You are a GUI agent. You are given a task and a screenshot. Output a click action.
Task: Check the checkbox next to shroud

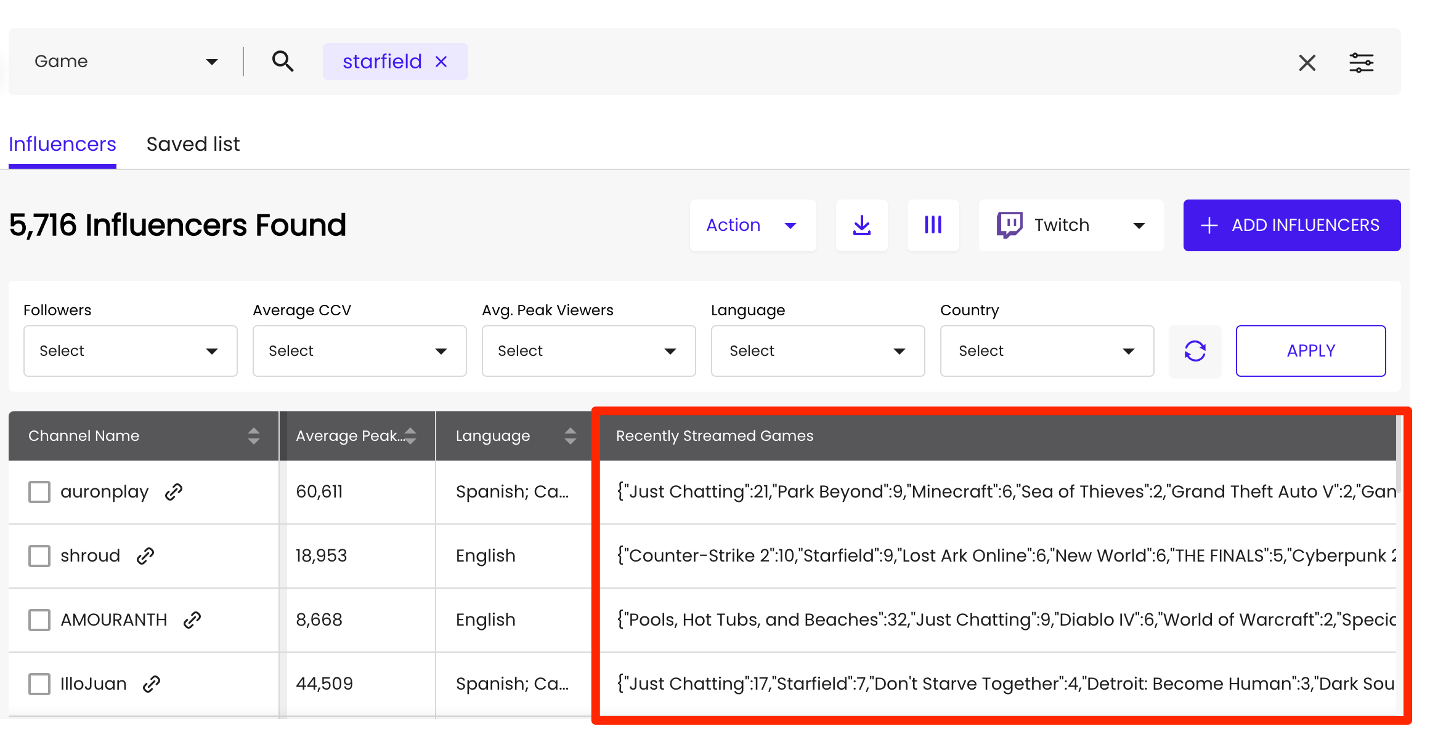point(39,555)
